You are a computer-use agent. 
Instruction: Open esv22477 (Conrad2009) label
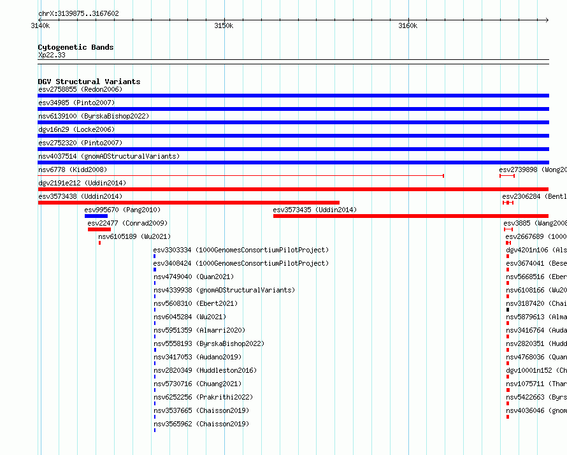coord(127,223)
